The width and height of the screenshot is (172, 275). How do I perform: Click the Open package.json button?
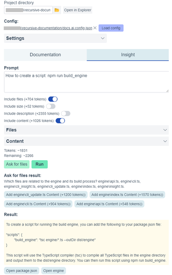click(x=21, y=271)
